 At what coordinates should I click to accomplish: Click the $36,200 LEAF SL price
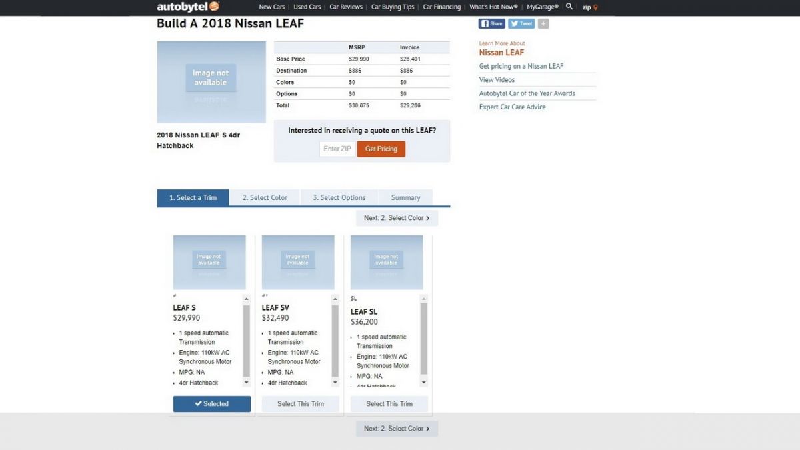click(364, 322)
